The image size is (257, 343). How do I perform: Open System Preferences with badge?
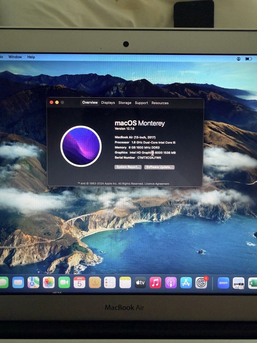(x=201, y=283)
